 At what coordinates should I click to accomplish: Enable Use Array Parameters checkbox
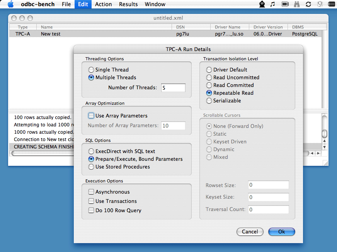pyautogui.click(x=91, y=116)
